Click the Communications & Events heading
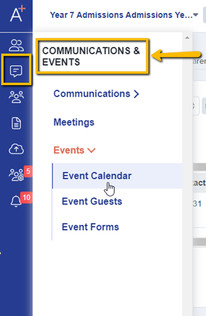This screenshot has height=316, width=206. click(91, 56)
